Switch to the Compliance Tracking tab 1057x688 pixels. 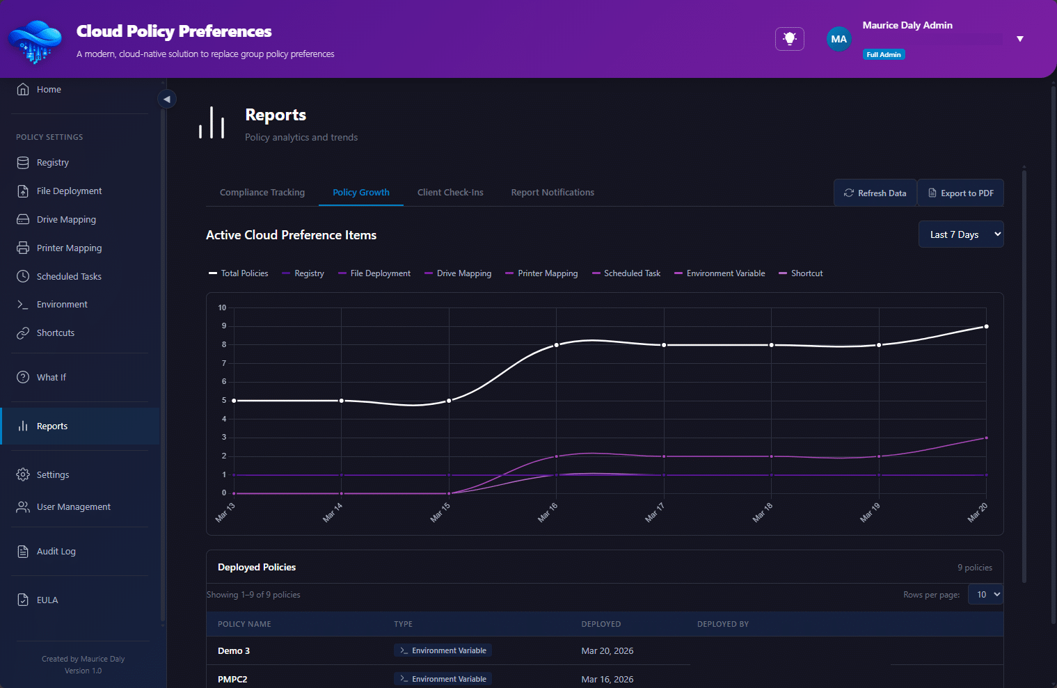pos(262,193)
